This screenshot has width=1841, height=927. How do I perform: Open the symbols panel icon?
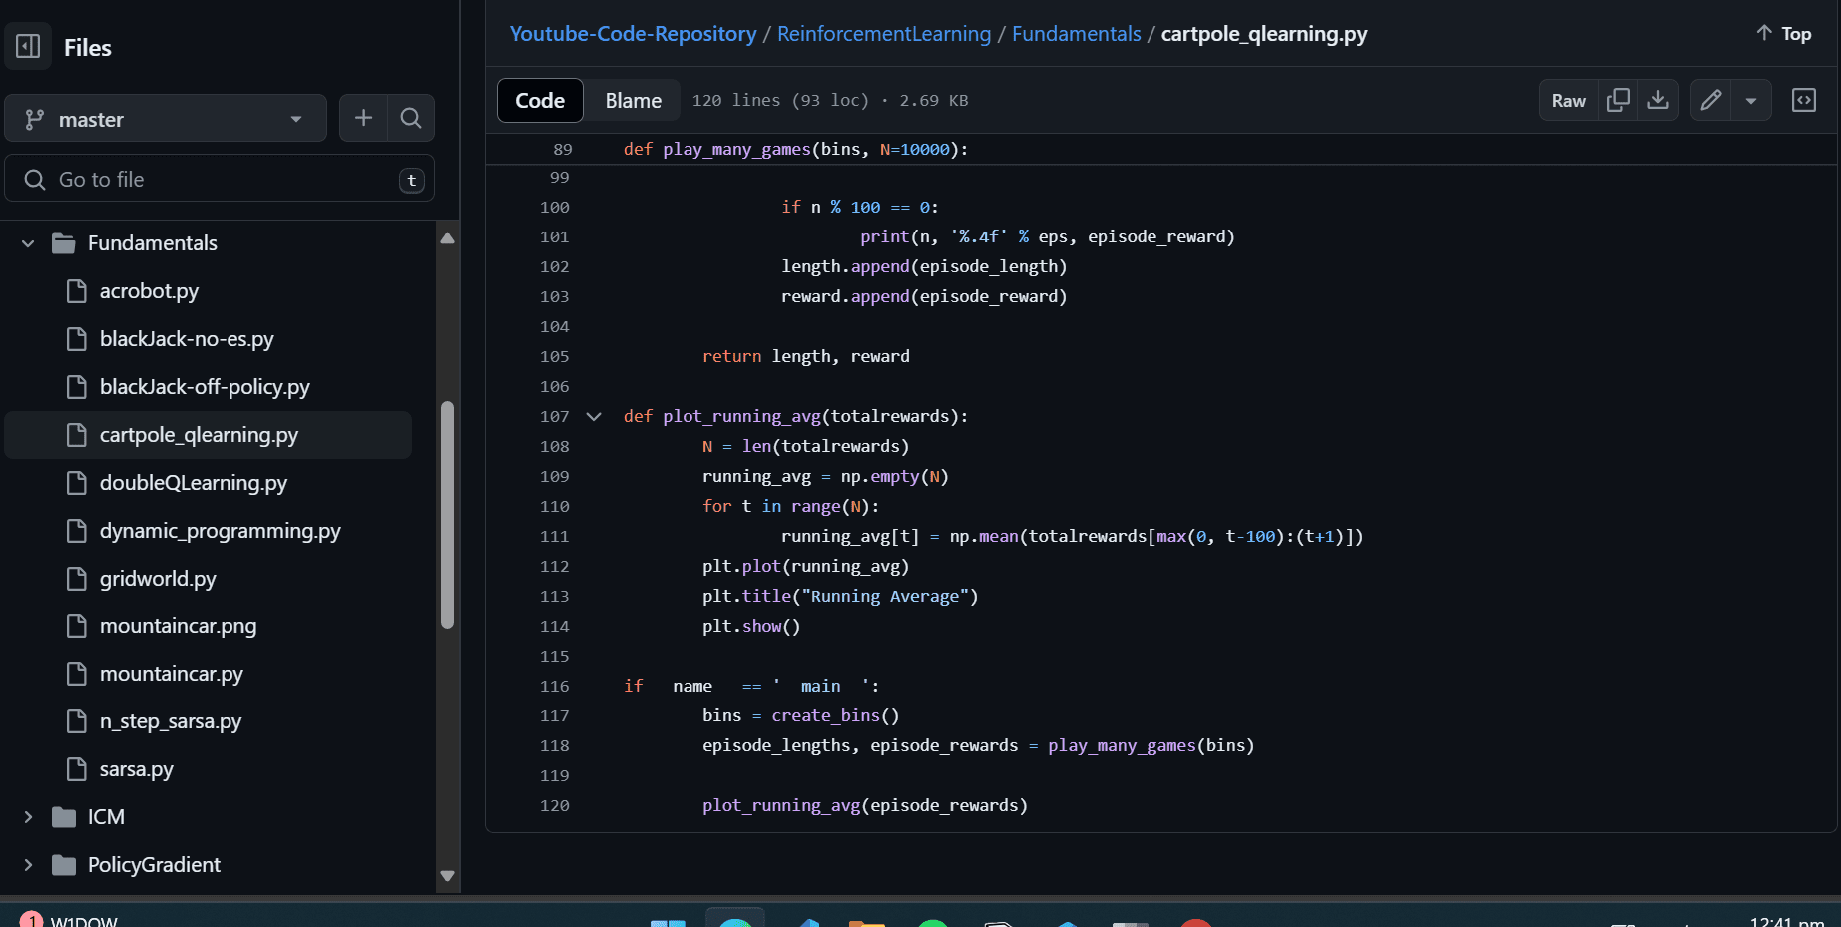(1804, 100)
